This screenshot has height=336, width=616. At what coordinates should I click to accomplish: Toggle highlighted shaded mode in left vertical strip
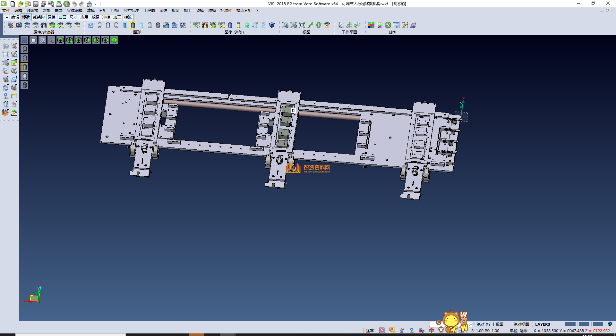pos(25,67)
